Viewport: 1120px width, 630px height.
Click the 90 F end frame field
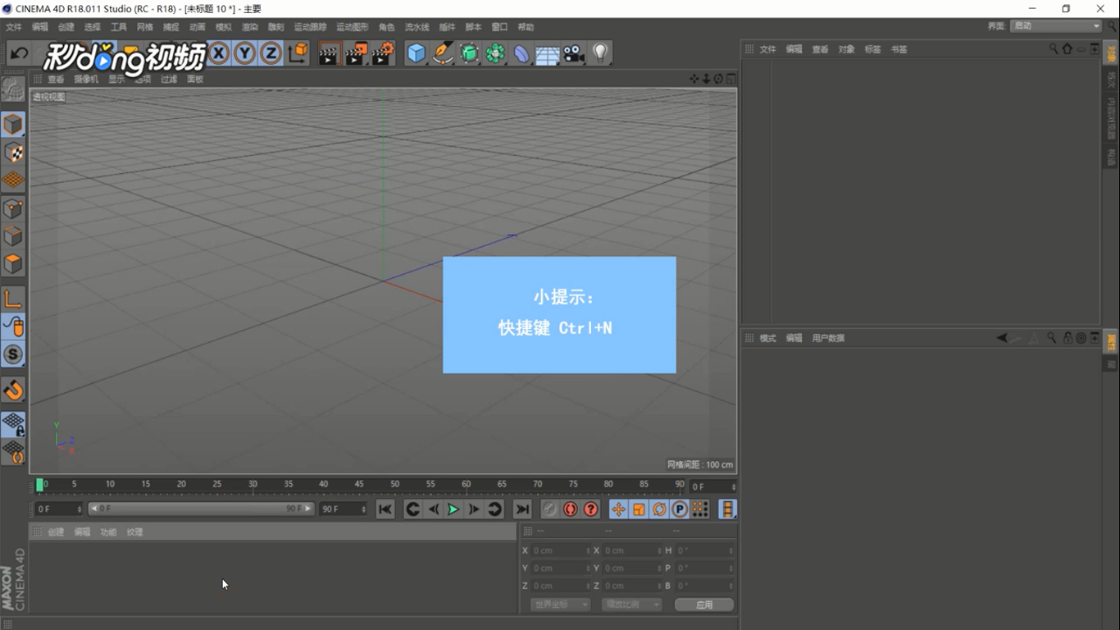pyautogui.click(x=344, y=509)
